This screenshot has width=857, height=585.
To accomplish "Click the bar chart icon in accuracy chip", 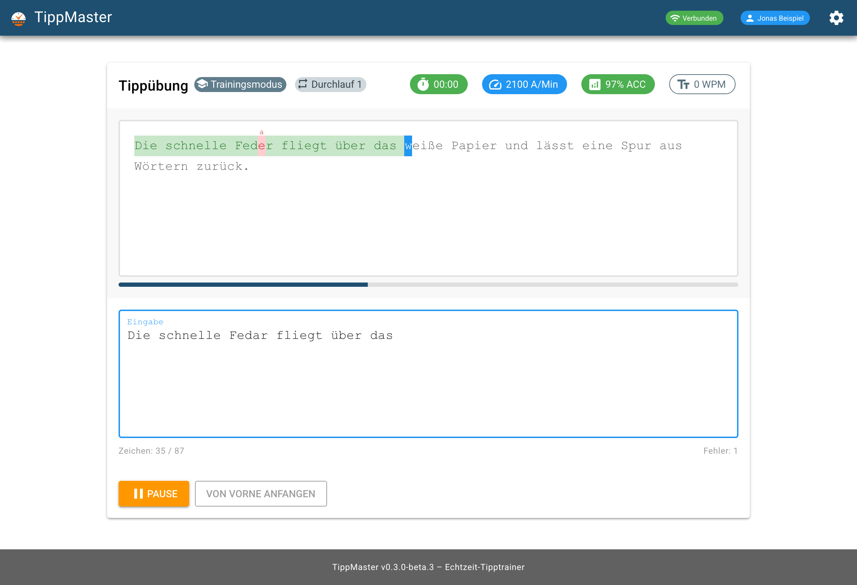I will [595, 85].
